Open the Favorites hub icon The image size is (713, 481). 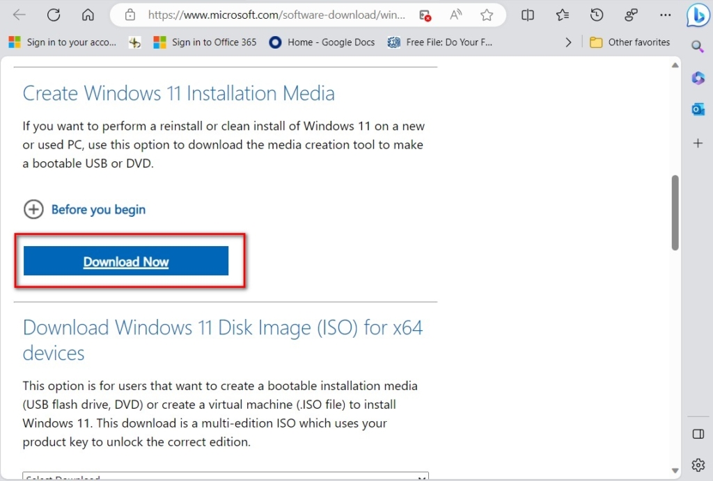563,15
